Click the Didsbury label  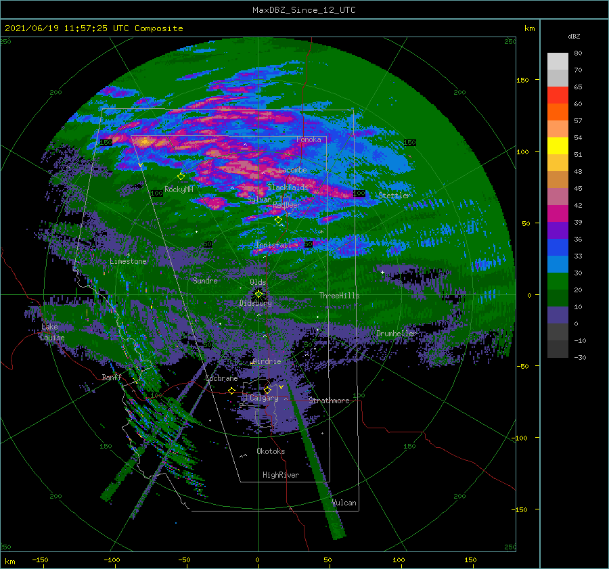tap(256, 303)
